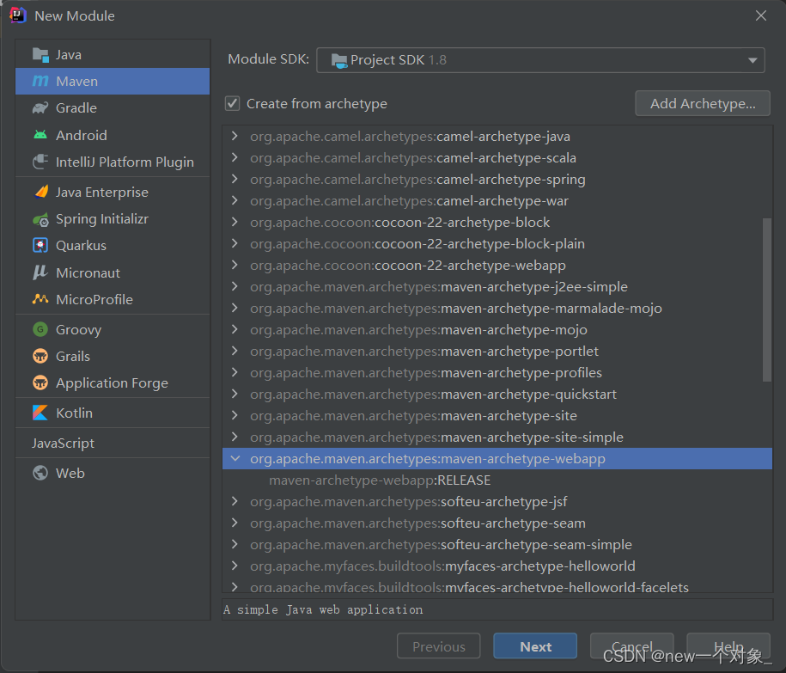Select camel-archetype-spring row

(x=497, y=179)
